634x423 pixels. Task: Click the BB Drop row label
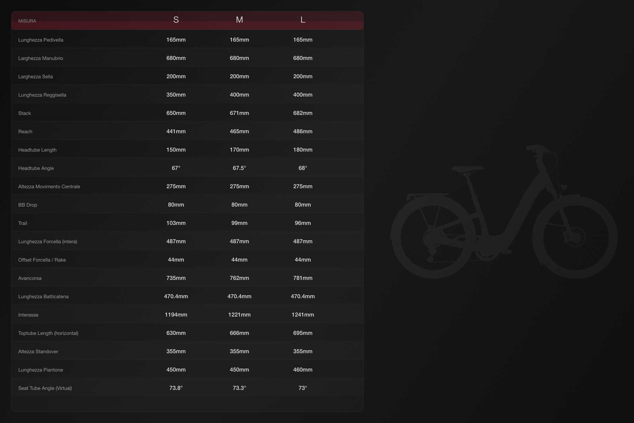27,205
